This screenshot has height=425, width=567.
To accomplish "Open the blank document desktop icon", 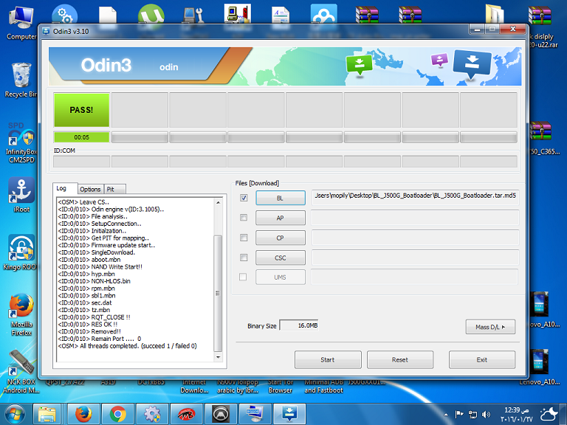I will pyautogui.click(x=107, y=15).
